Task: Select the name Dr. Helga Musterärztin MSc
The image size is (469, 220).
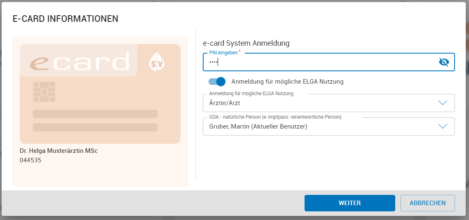Action: (59, 151)
